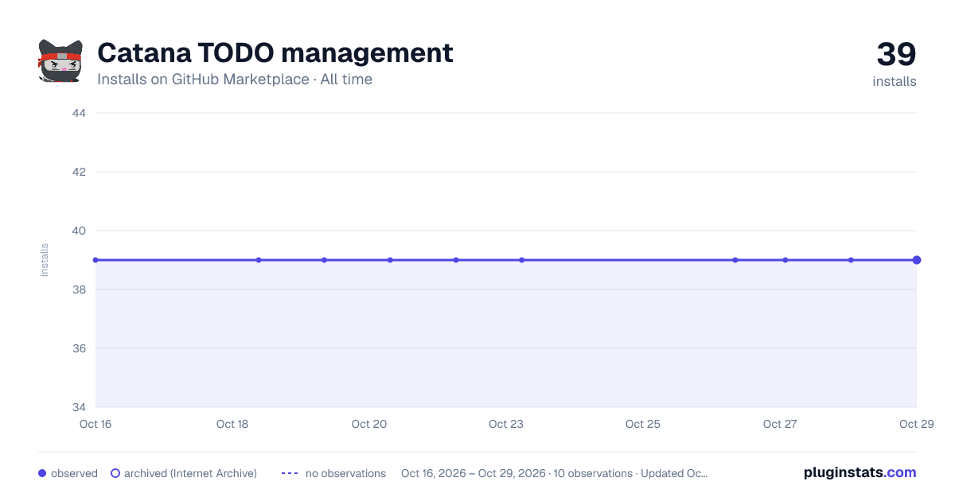The width and height of the screenshot is (955, 501).
Task: Click the no observations legend label
Action: tap(345, 473)
